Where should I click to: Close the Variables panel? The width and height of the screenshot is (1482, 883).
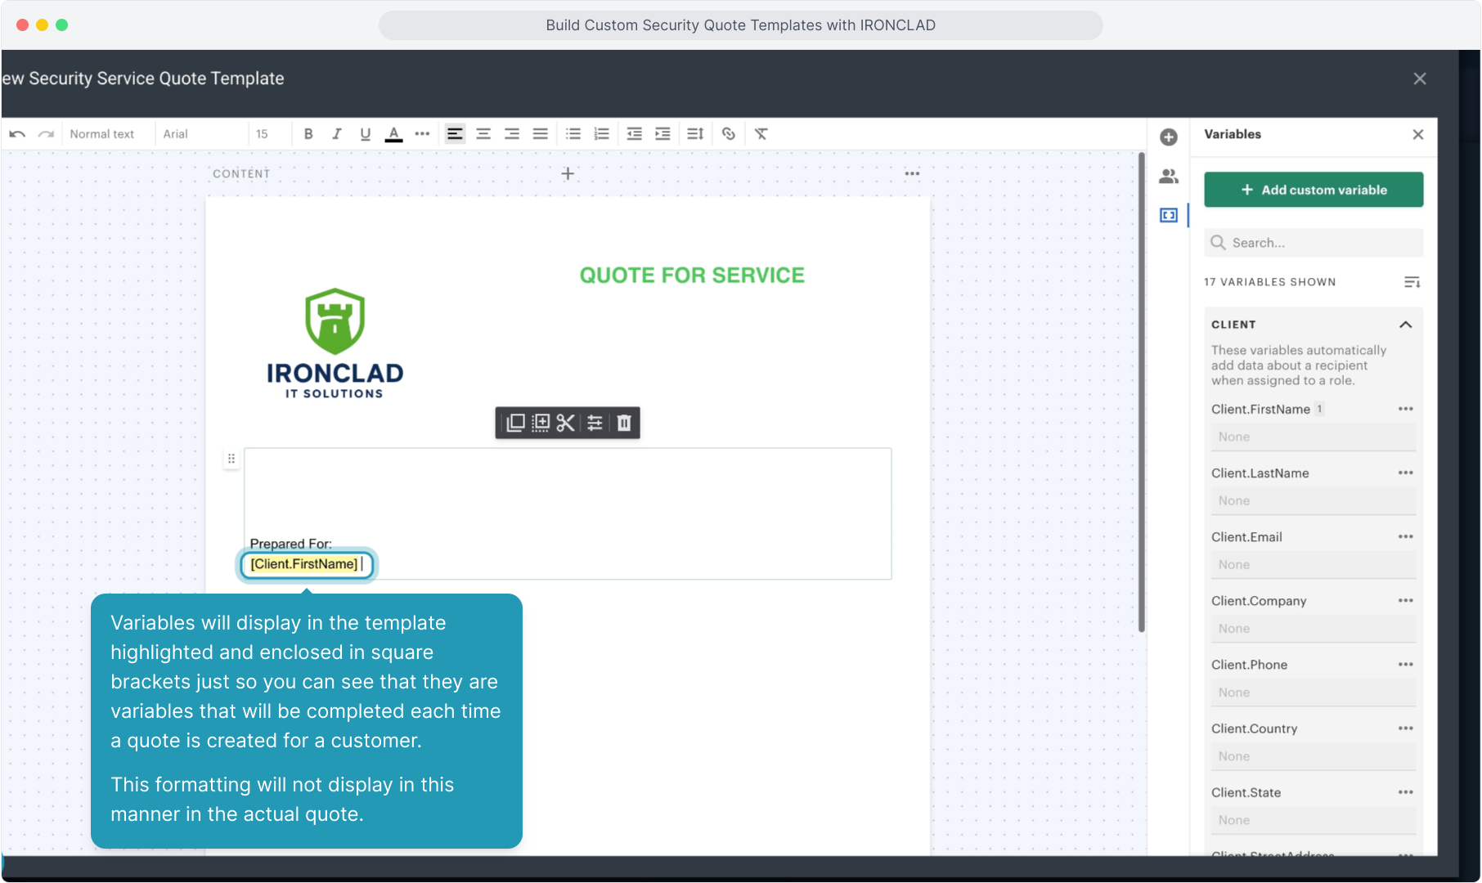tap(1418, 134)
